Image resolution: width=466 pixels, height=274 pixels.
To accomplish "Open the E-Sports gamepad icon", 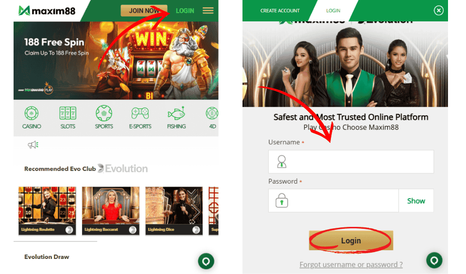I will 140,113.
